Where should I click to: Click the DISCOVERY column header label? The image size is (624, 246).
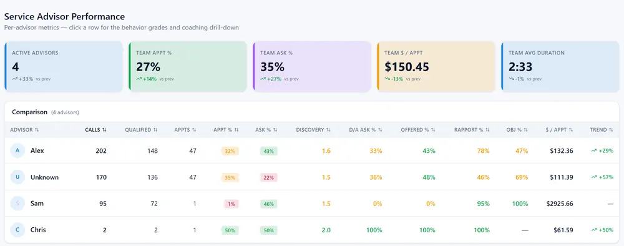coord(310,130)
